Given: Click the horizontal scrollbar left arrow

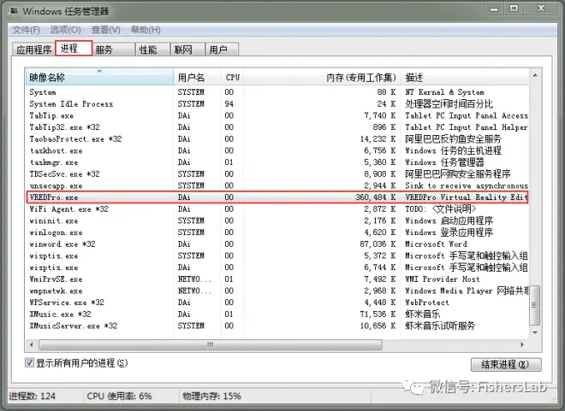Looking at the screenshot, I should point(32,345).
